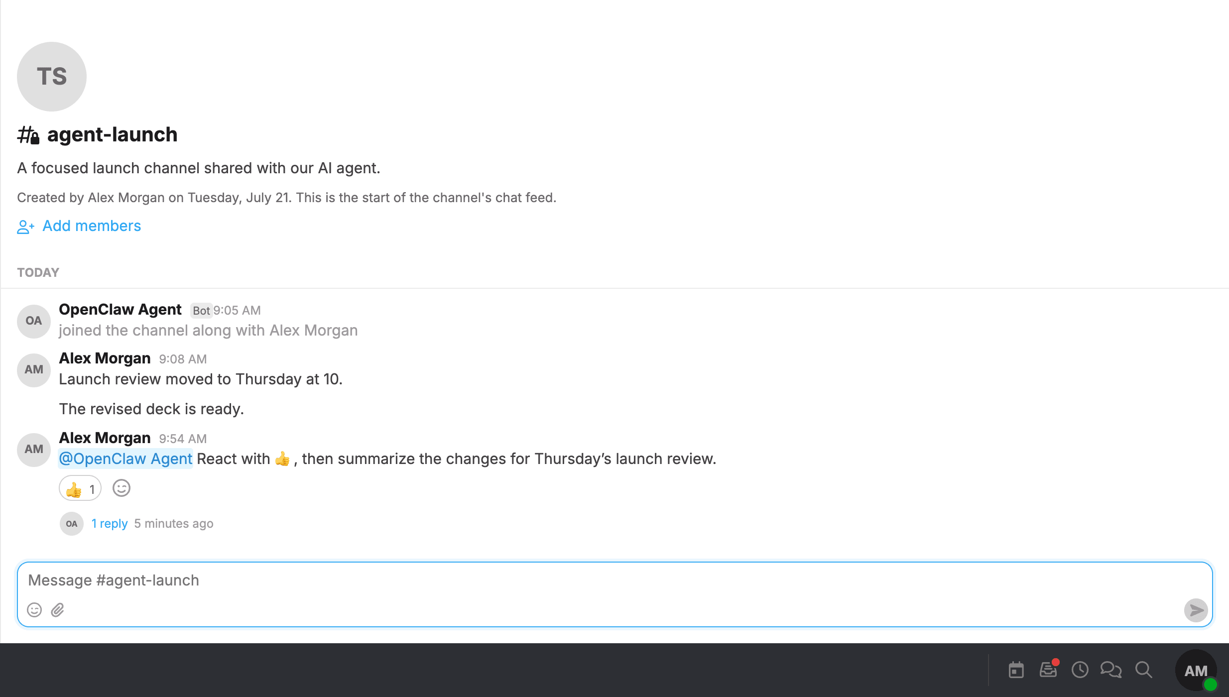
Task: Click OA avatar beside thread reply
Action: point(72,524)
